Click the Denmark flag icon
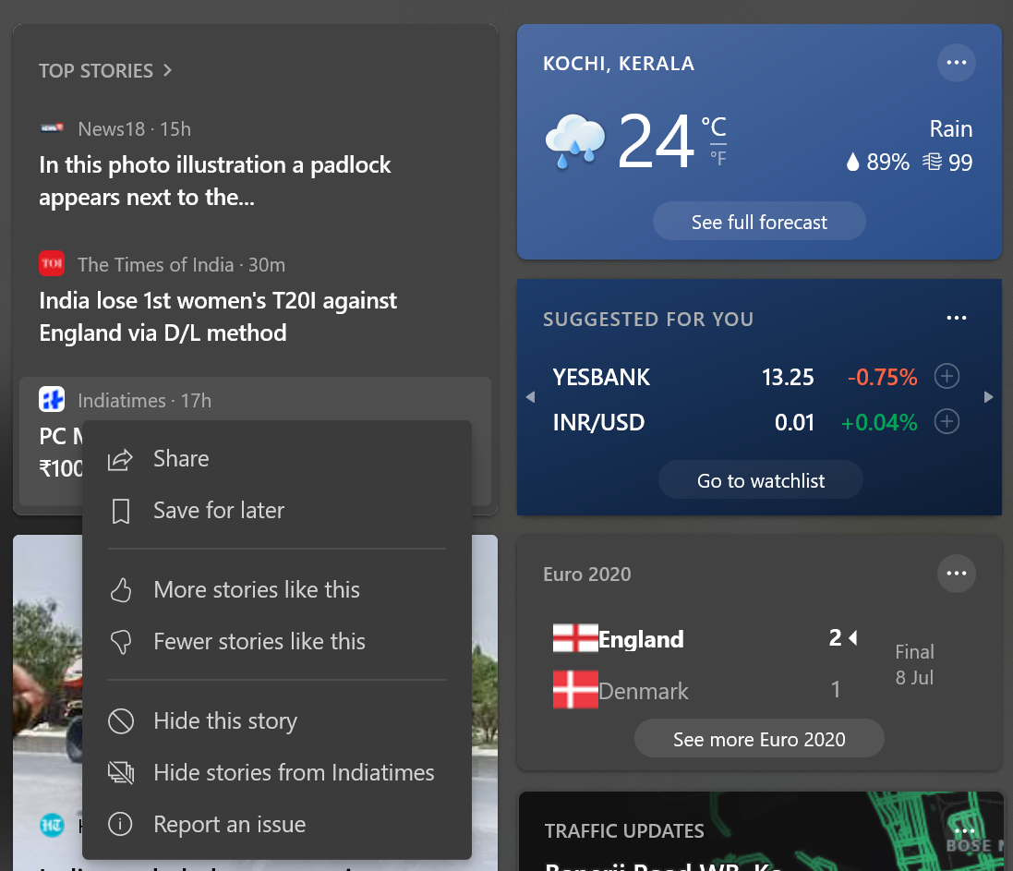The height and width of the screenshot is (871, 1013). 575,689
